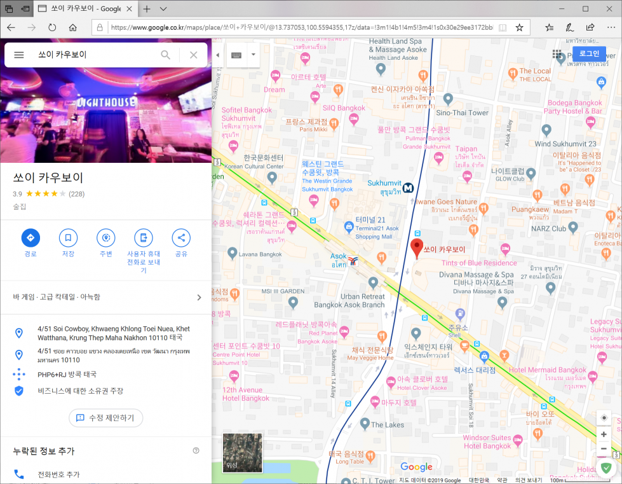Clear the search box with X
Image resolution: width=622 pixels, height=484 pixels.
click(194, 55)
